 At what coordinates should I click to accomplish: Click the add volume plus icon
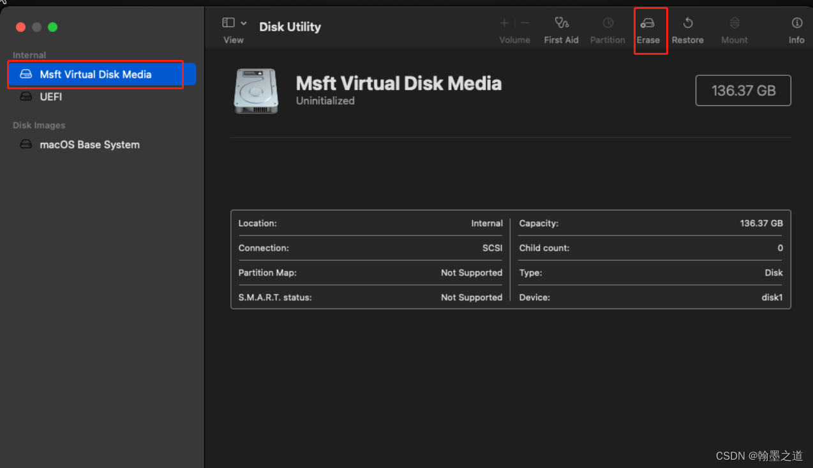tap(504, 23)
